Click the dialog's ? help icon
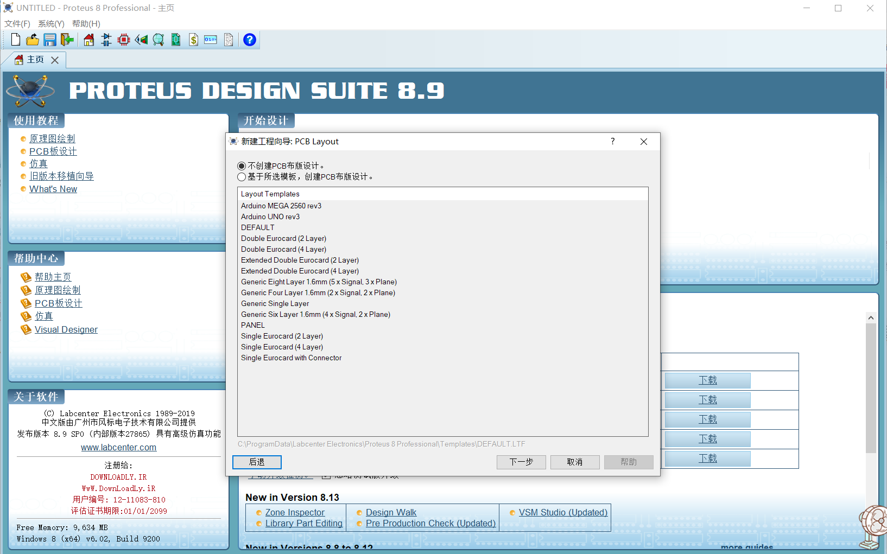The width and height of the screenshot is (887, 554). [x=613, y=141]
